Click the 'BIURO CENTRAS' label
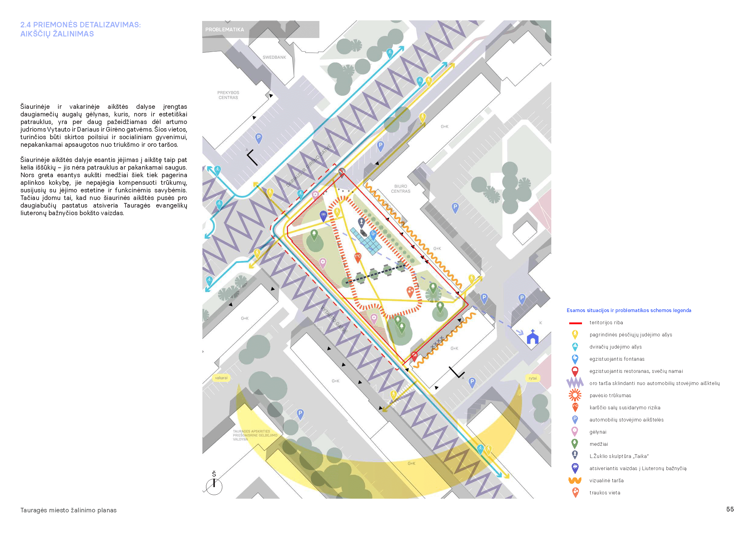Screen dimensions: 754x533 400,189
